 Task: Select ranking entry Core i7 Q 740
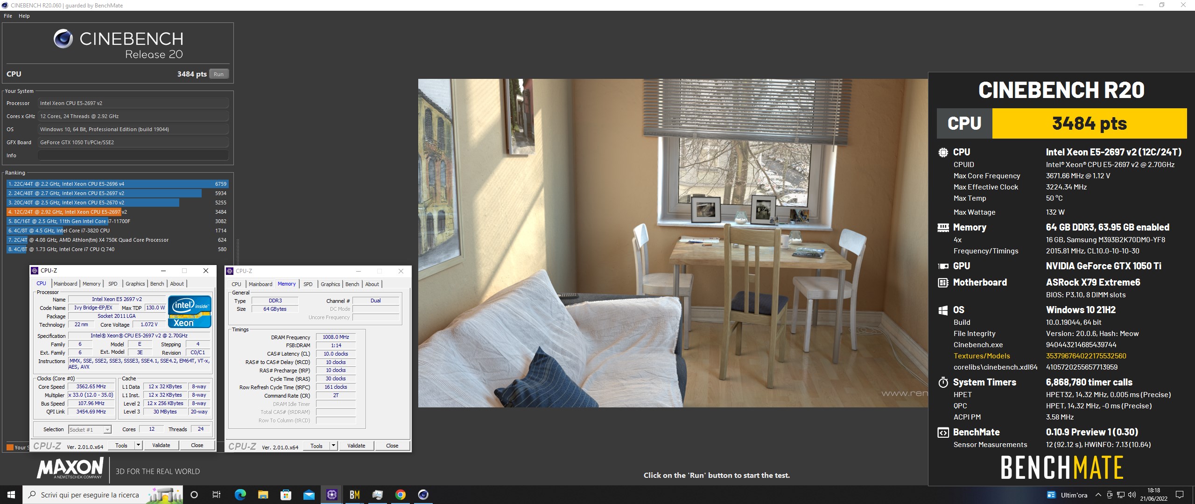point(117,249)
